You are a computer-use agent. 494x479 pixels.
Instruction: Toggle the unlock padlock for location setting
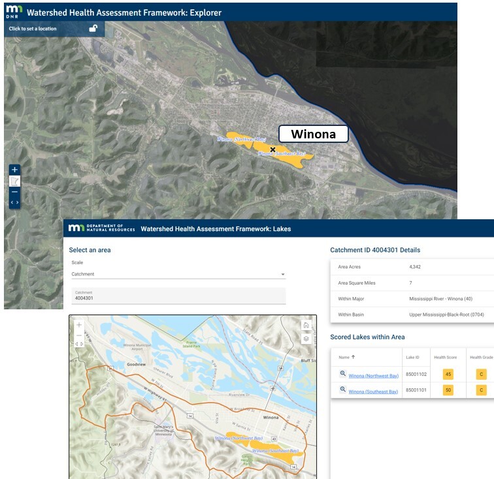[93, 28]
